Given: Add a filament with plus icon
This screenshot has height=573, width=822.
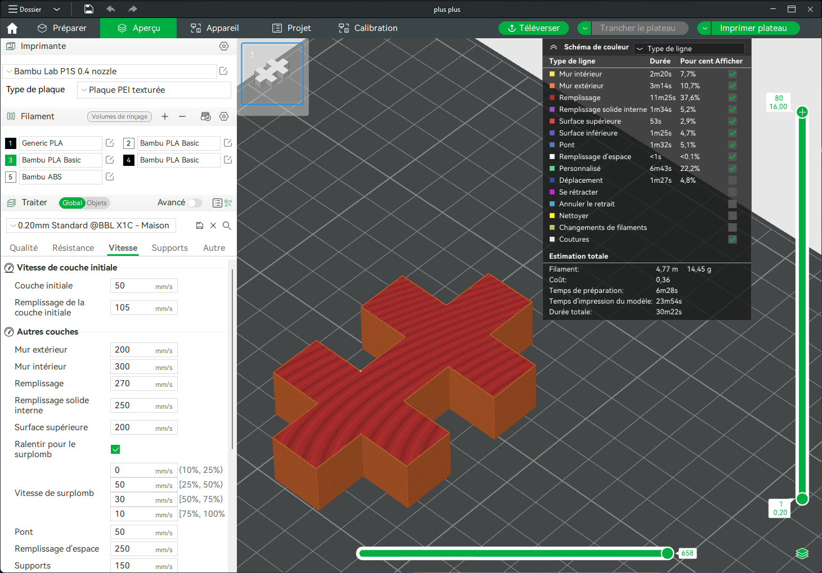Looking at the screenshot, I should point(165,116).
